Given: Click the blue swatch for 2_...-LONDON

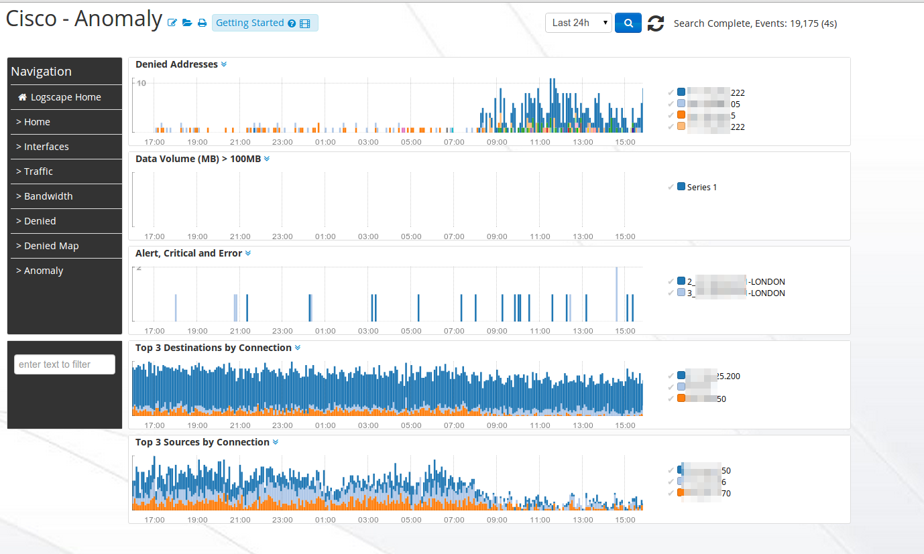Looking at the screenshot, I should [x=681, y=281].
